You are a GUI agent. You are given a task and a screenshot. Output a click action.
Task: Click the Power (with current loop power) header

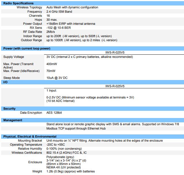[x=27, y=48]
